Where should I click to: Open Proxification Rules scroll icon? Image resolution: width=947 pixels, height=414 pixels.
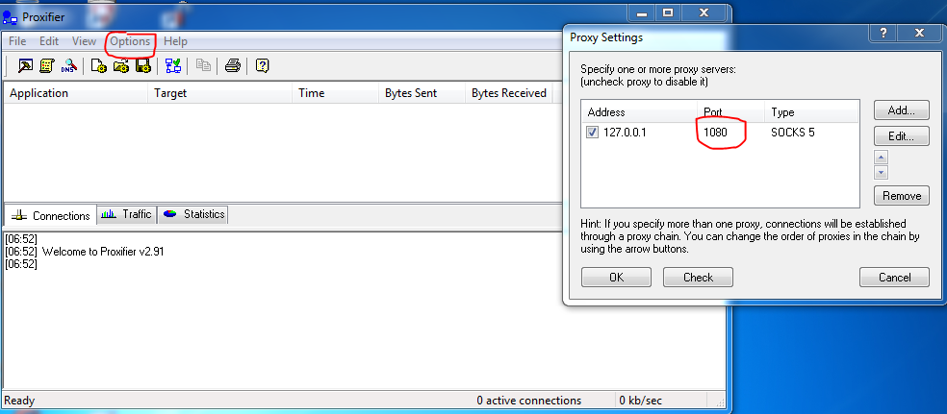click(47, 65)
